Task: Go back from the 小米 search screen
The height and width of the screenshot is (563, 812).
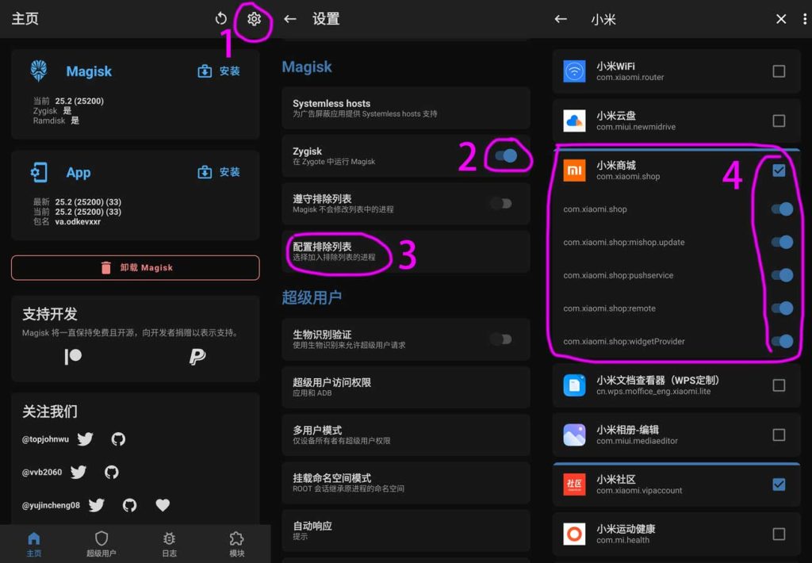Action: click(x=561, y=19)
